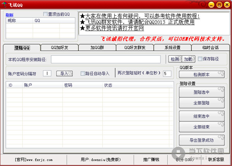Tick the 保存路径 checkbox
The image size is (232, 166).
[x=200, y=59]
